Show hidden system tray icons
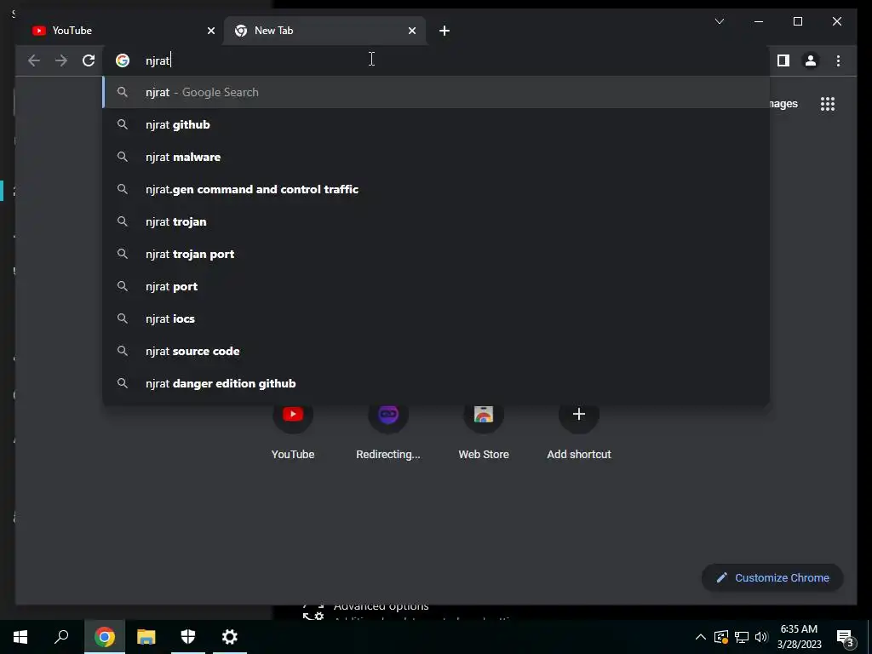Screen dimensions: 872x654 pyautogui.click(x=701, y=637)
